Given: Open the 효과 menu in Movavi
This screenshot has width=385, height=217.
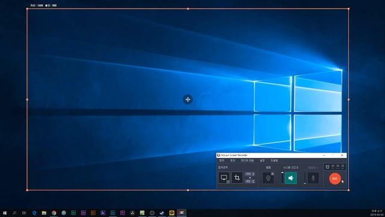Looking at the screenshot, I should pos(233,160).
